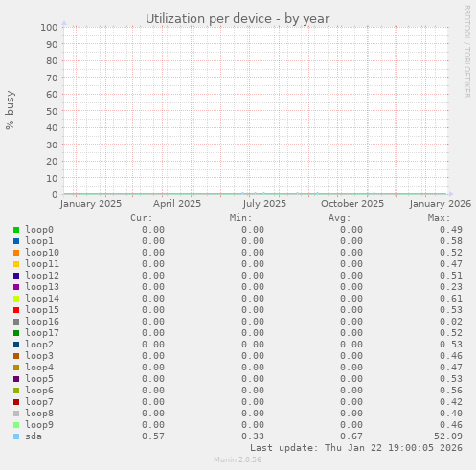The width and height of the screenshot is (476, 470).
Task: Click the sda current value 0.57
Action: [153, 436]
